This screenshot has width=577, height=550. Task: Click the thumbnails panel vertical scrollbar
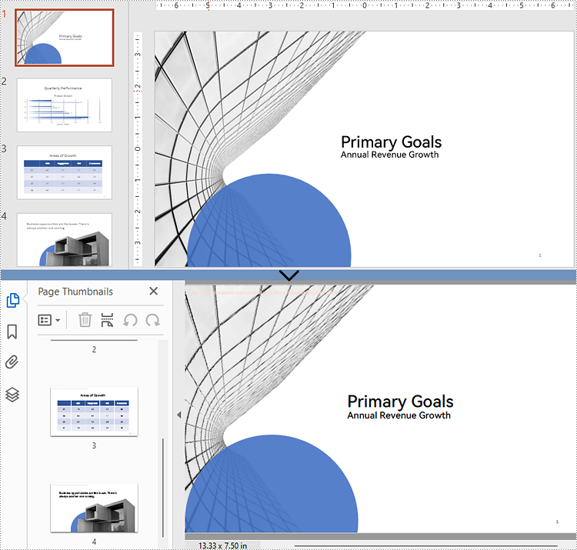pyautogui.click(x=163, y=488)
